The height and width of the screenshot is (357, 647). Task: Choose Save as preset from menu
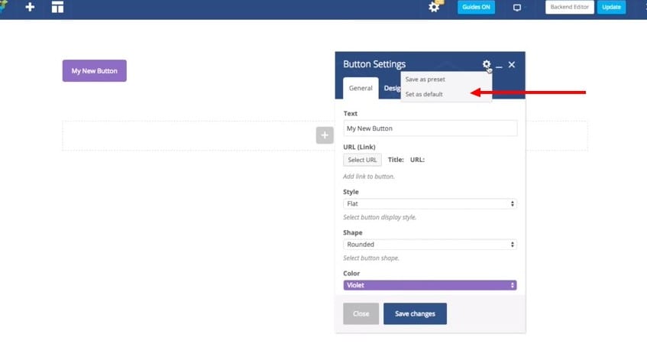[425, 79]
